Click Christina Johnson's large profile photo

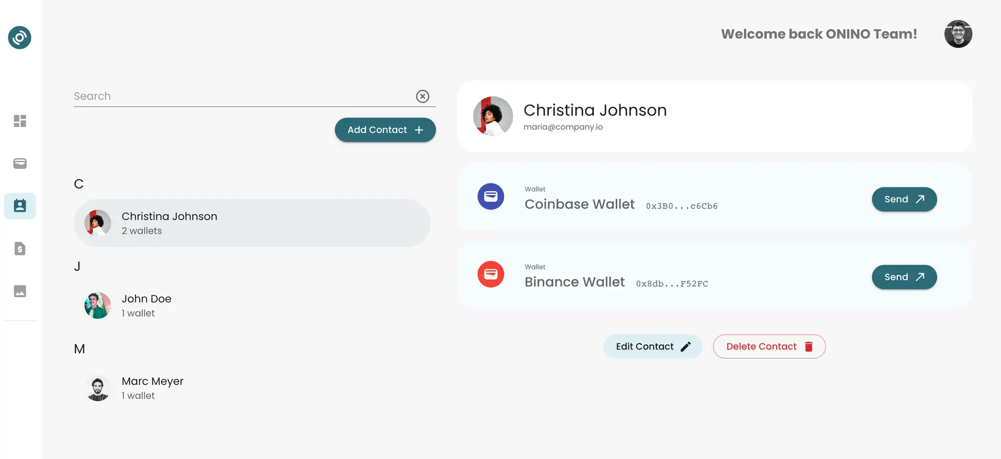click(493, 116)
